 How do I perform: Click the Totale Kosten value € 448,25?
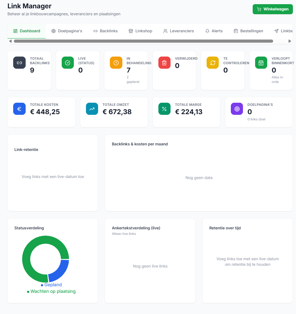45,112
